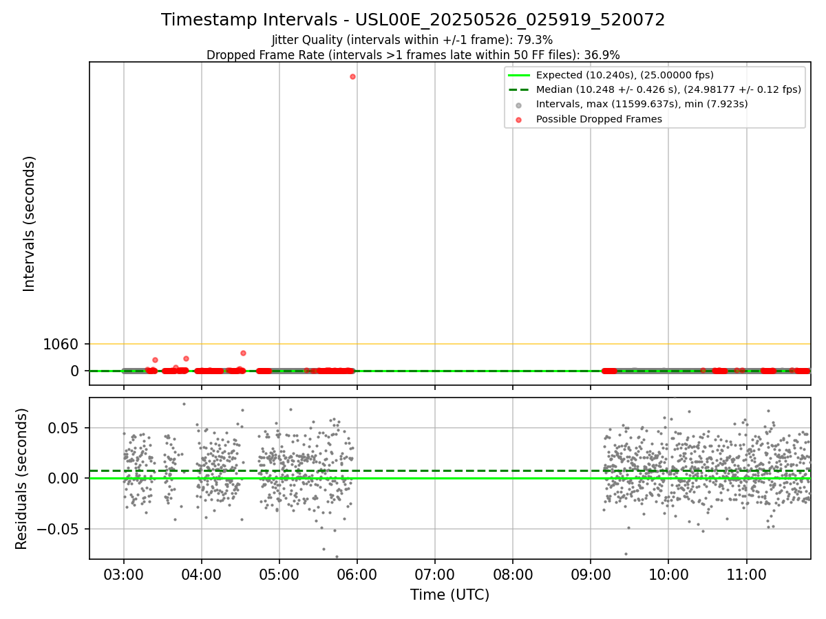Click the 'Intervals (seconds)' axis label

[x=29, y=224]
